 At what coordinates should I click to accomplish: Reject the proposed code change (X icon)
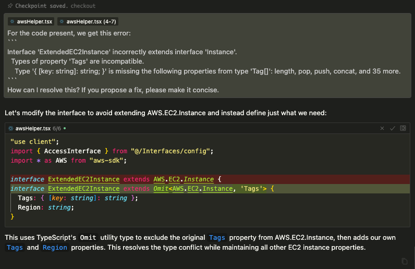[382, 128]
